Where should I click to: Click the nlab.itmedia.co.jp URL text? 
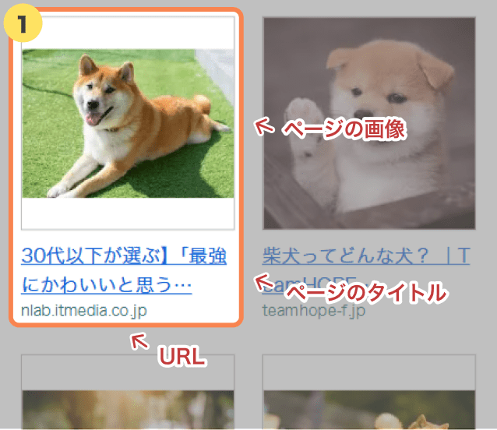[84, 311]
